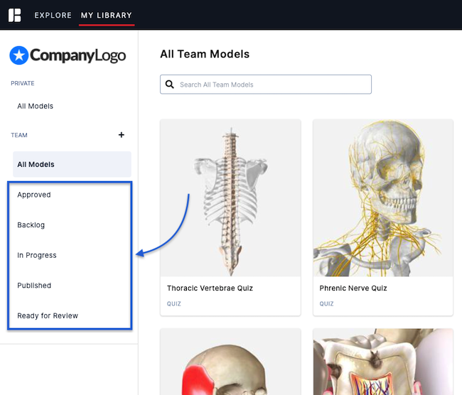Image resolution: width=462 pixels, height=395 pixels.
Task: Click QUIZ tag under Phrenic Nerve
Action: click(x=326, y=303)
